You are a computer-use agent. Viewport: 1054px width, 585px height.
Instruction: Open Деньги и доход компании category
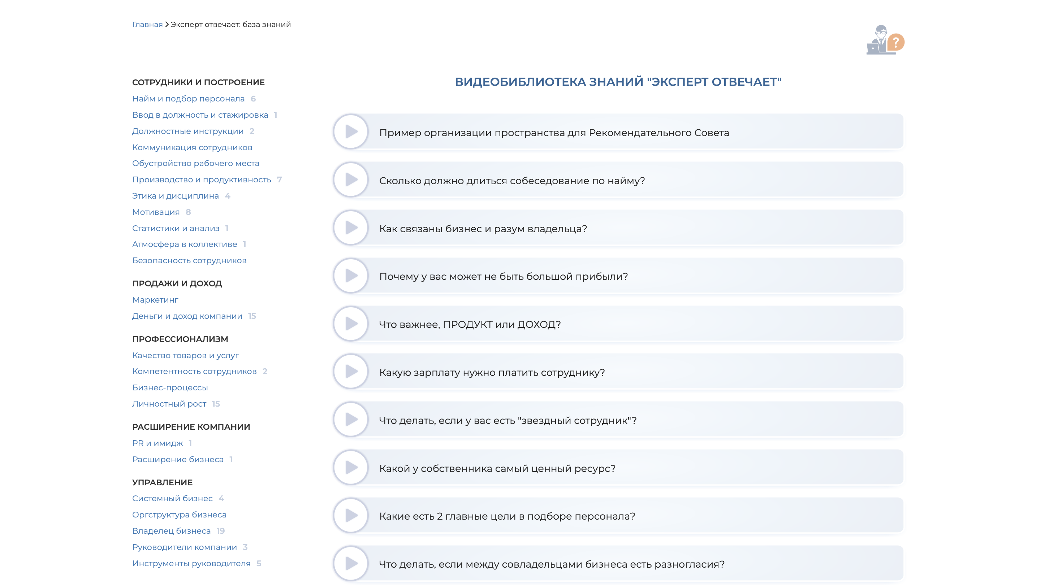pos(187,316)
